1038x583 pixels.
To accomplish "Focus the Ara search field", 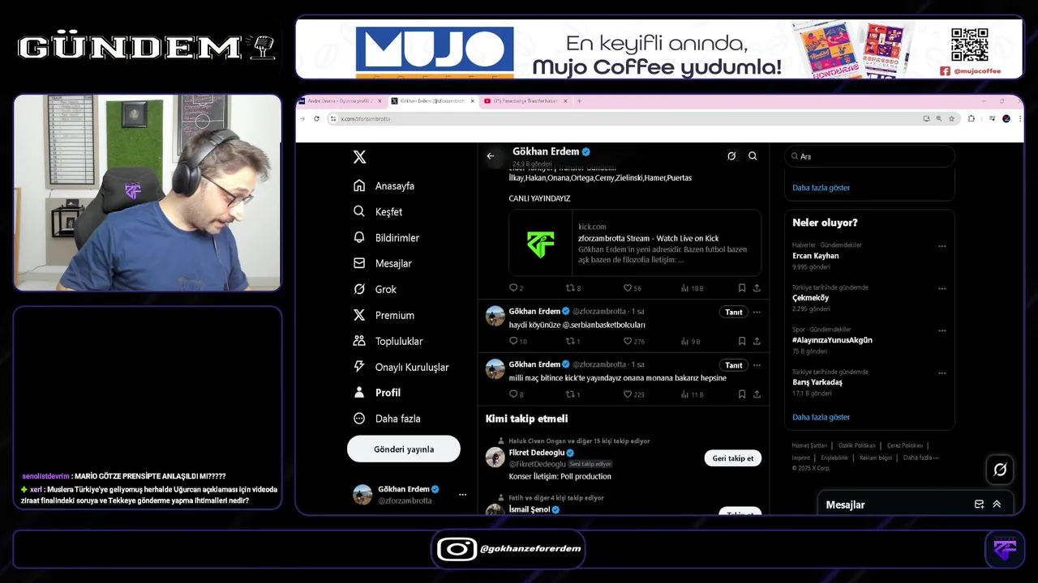I will (869, 156).
